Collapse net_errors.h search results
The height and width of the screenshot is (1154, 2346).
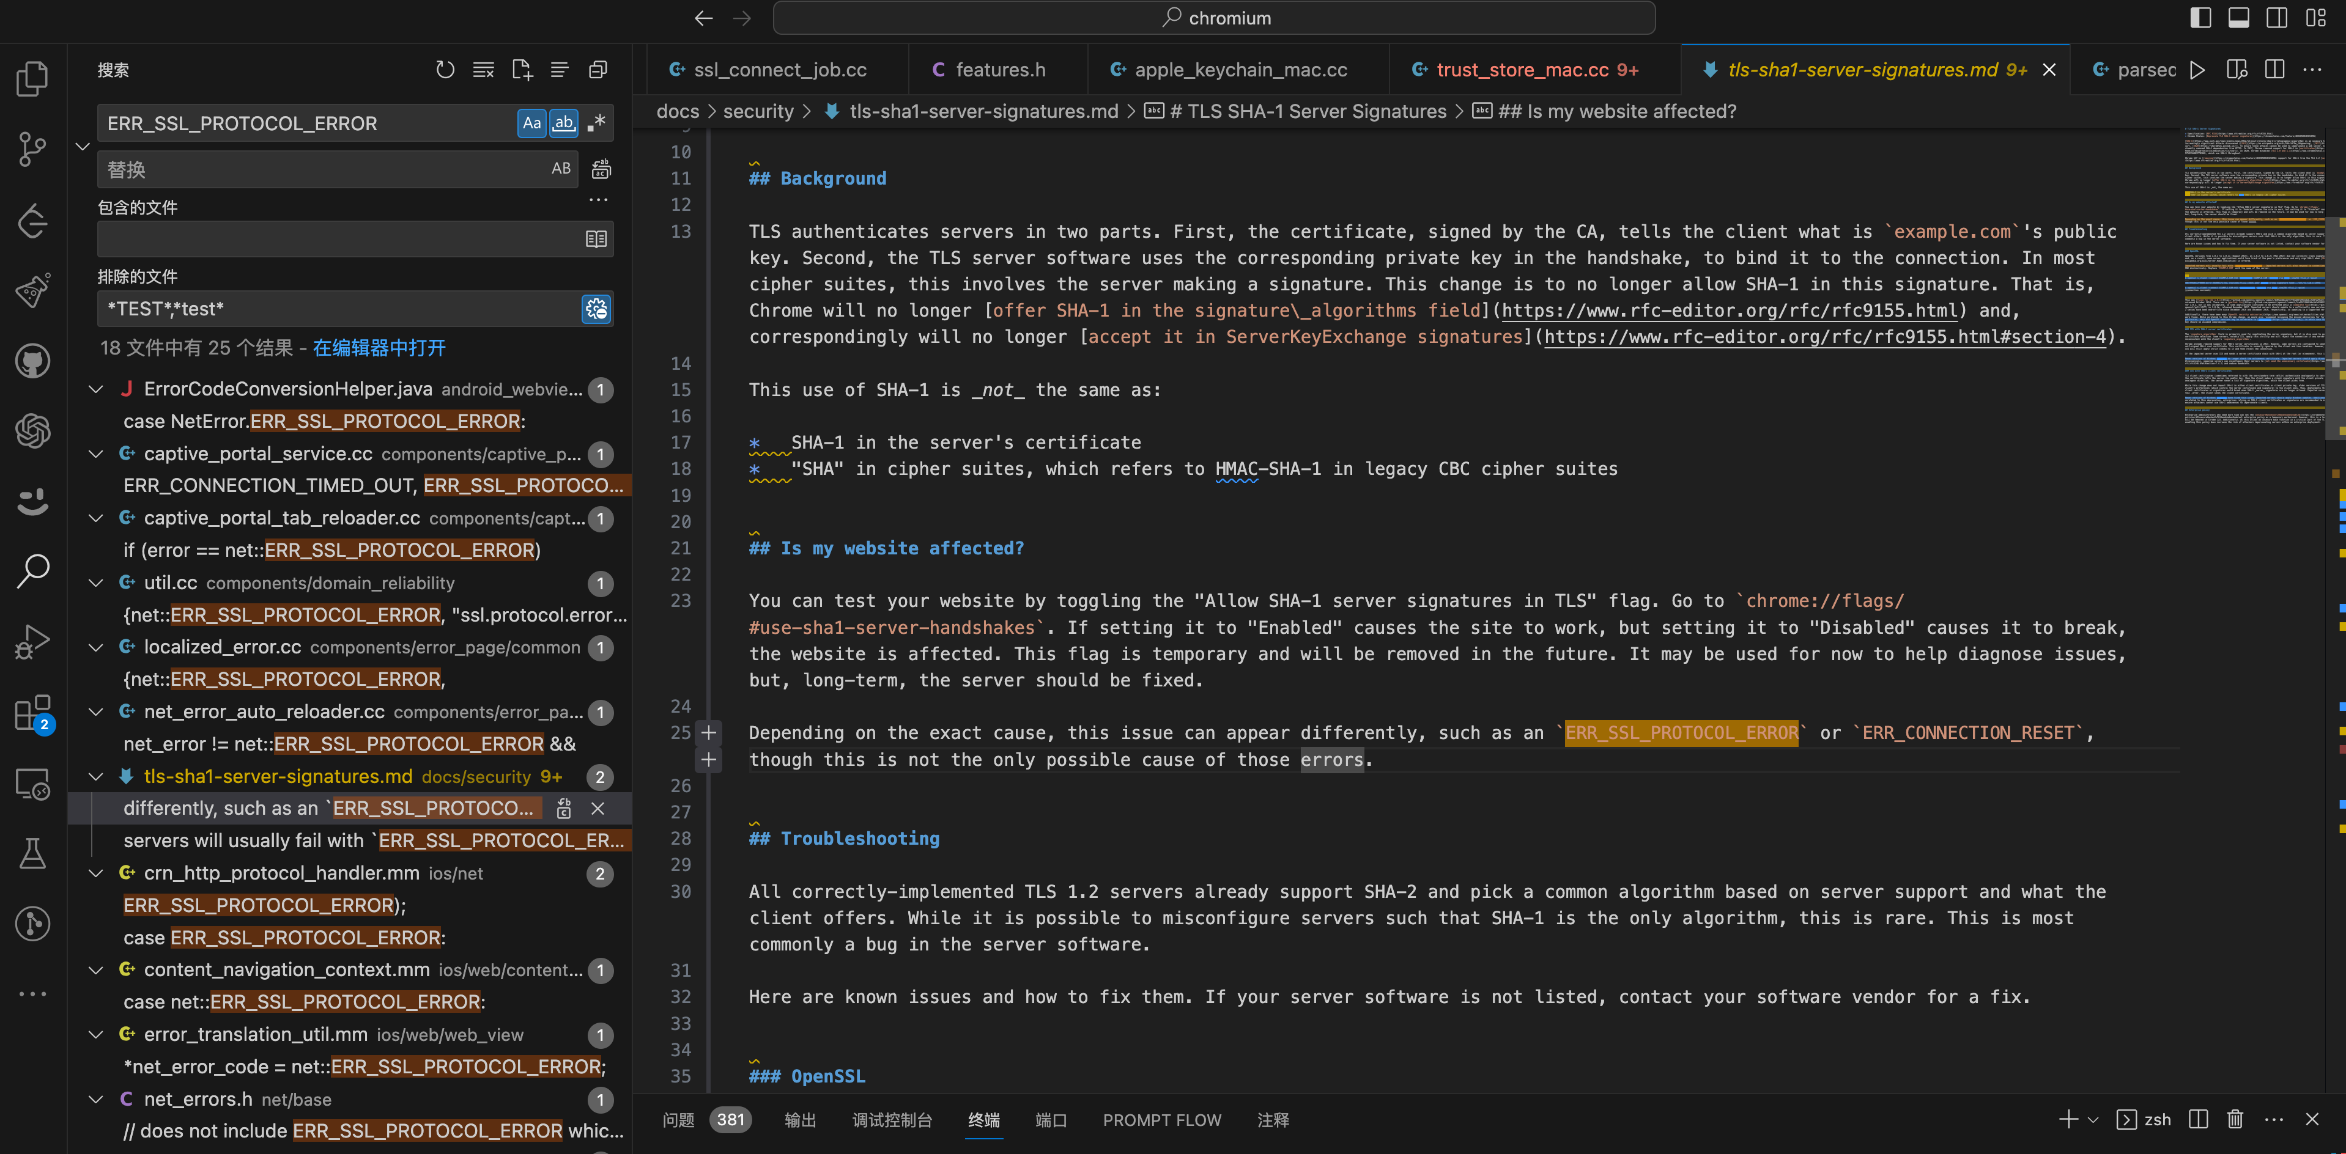[95, 1100]
